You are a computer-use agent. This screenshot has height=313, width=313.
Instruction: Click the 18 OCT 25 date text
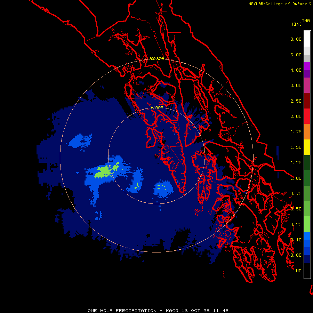(196, 311)
